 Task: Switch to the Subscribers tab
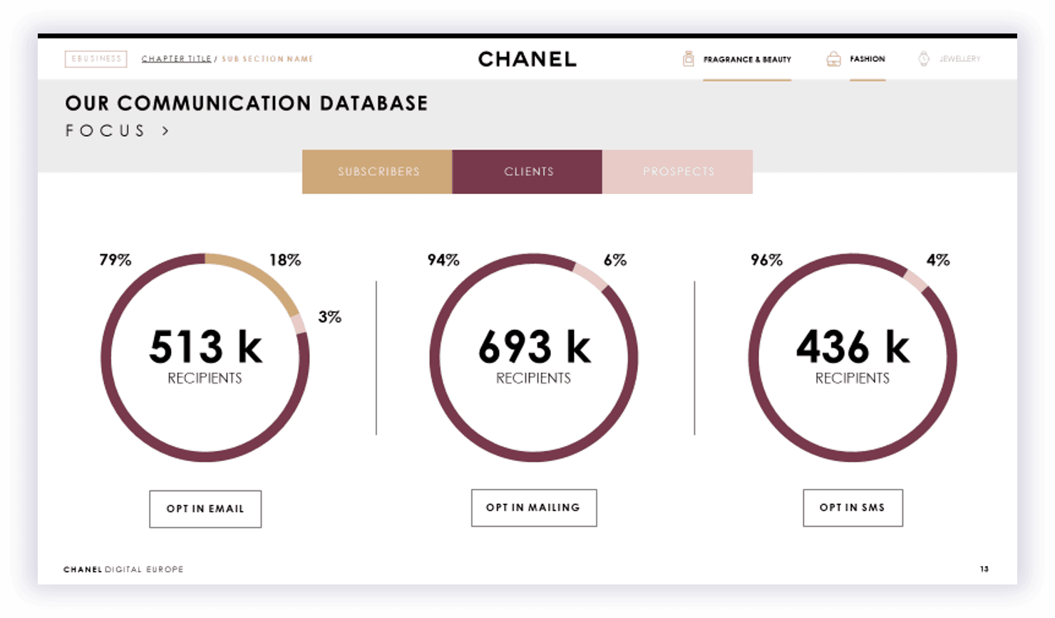pyautogui.click(x=377, y=172)
